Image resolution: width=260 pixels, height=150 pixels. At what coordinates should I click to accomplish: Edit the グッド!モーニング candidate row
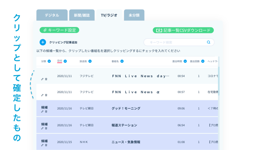pos(42,111)
